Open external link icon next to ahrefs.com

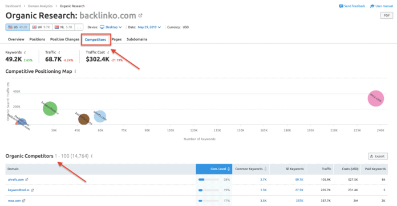(27, 179)
